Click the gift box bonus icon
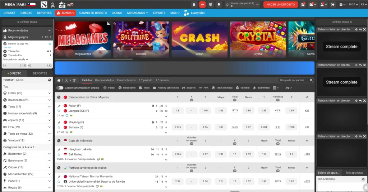368x192 pixels. point(303,5)
